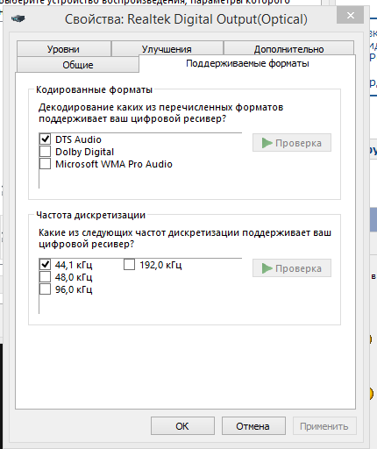
Task: Click the Частота дискретизации group heading
Action: 90,215
